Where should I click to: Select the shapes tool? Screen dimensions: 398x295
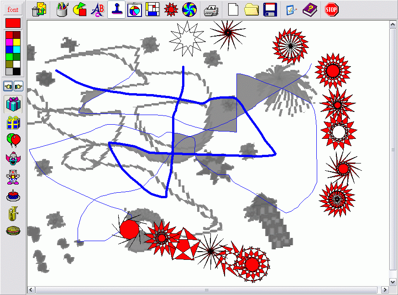[80, 10]
